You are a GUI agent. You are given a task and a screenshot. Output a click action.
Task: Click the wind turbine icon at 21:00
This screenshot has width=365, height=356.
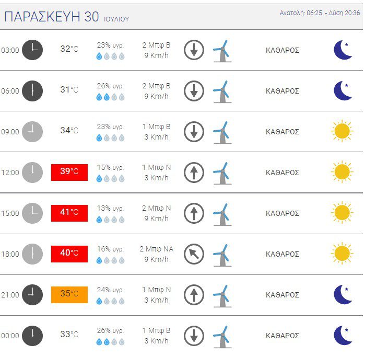point(222,296)
